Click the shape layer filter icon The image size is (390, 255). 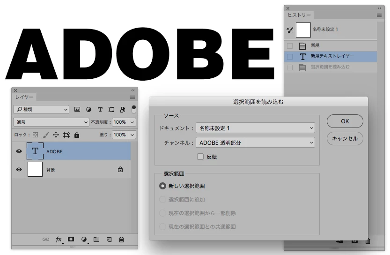pos(111,109)
